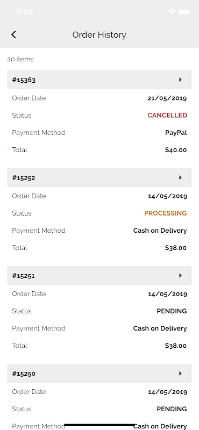Expand order #15250 arrow
This screenshot has width=199, height=430.
(180, 374)
